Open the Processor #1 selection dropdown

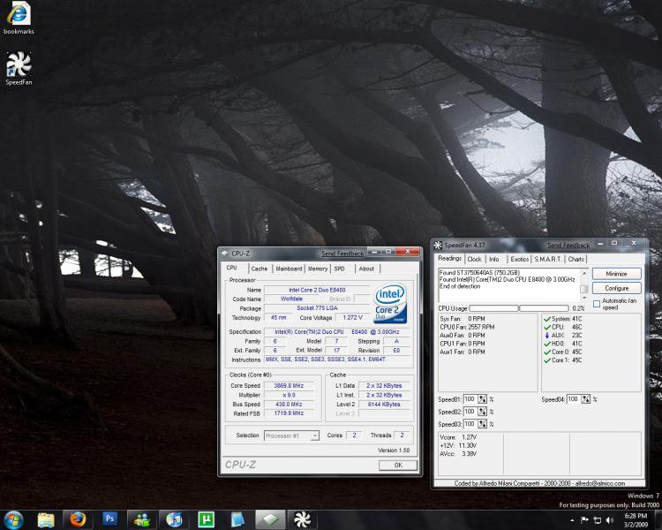[291, 435]
